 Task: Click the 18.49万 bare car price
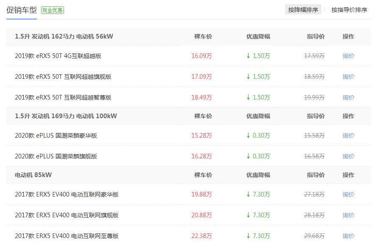point(202,97)
